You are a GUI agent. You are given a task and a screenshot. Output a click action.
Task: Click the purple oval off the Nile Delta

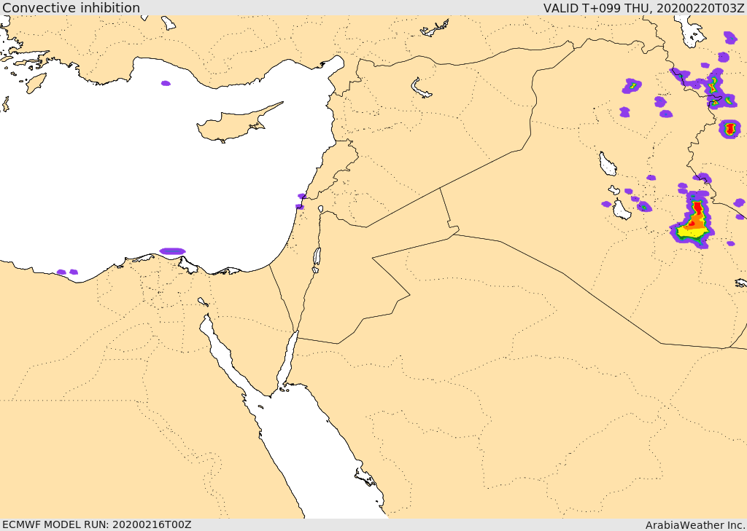(172, 251)
